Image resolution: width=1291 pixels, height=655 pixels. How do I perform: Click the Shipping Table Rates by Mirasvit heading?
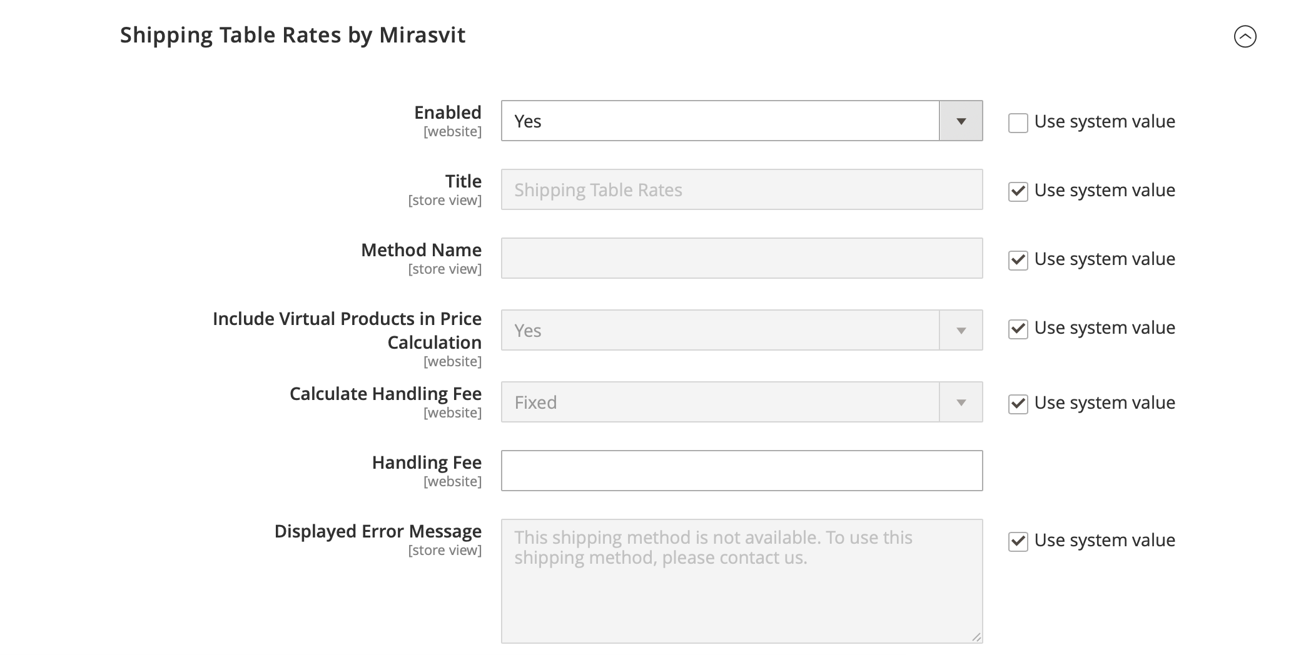pyautogui.click(x=293, y=35)
